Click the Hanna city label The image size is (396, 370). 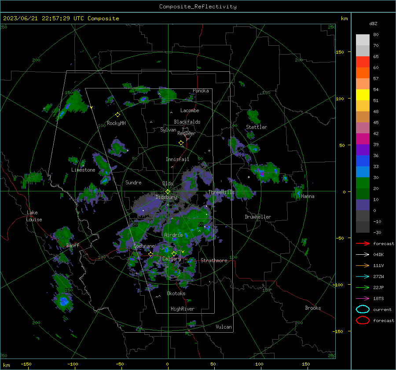coord(308,196)
